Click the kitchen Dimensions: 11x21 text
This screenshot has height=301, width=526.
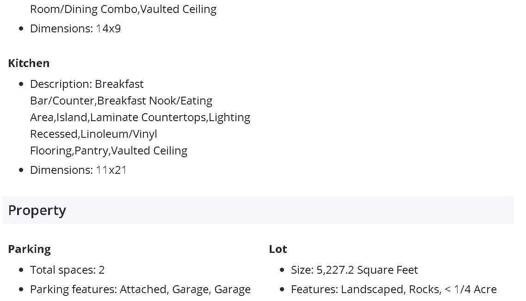point(78,170)
